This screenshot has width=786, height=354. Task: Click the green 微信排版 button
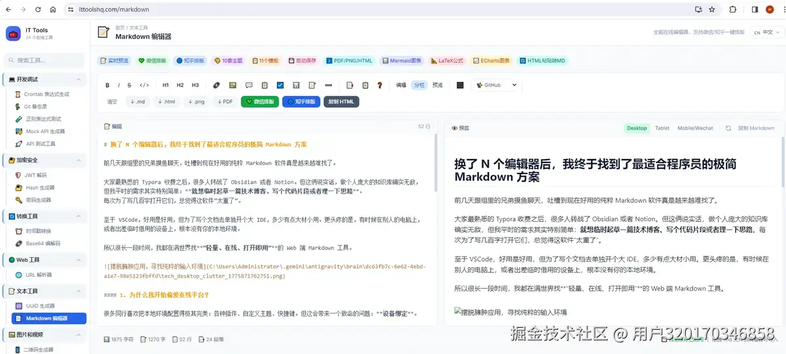point(260,101)
